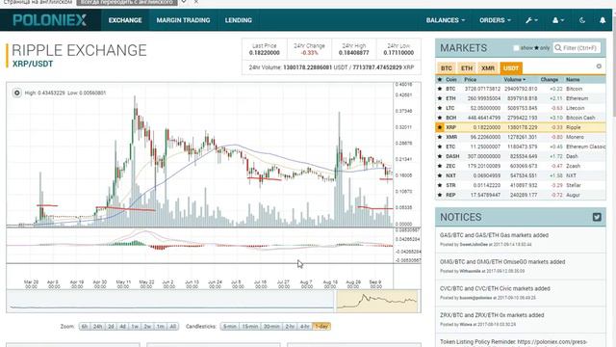The height and width of the screenshot is (347, 616).
Task: Toggle star for DASH row
Action: tap(440, 156)
